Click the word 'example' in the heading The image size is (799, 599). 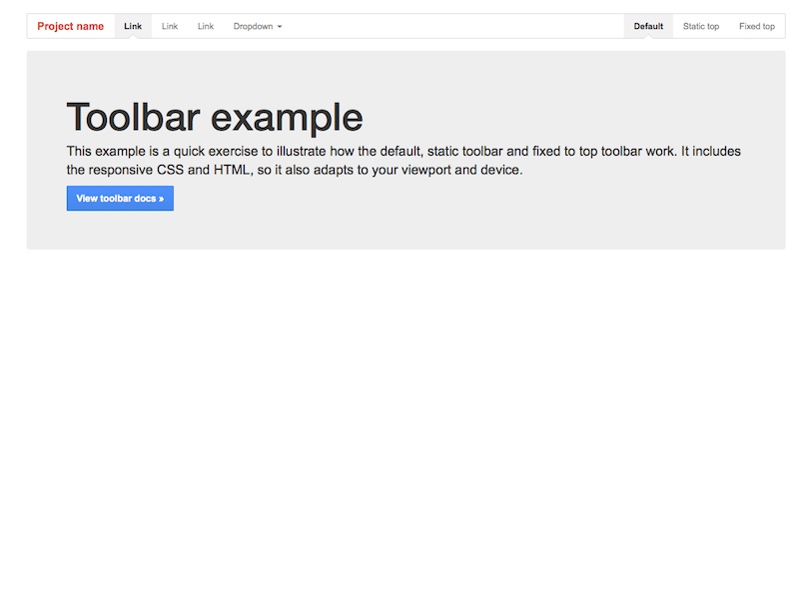tap(287, 118)
